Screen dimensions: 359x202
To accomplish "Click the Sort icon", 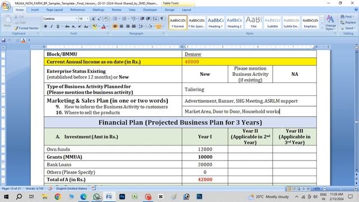I will 155,19.
